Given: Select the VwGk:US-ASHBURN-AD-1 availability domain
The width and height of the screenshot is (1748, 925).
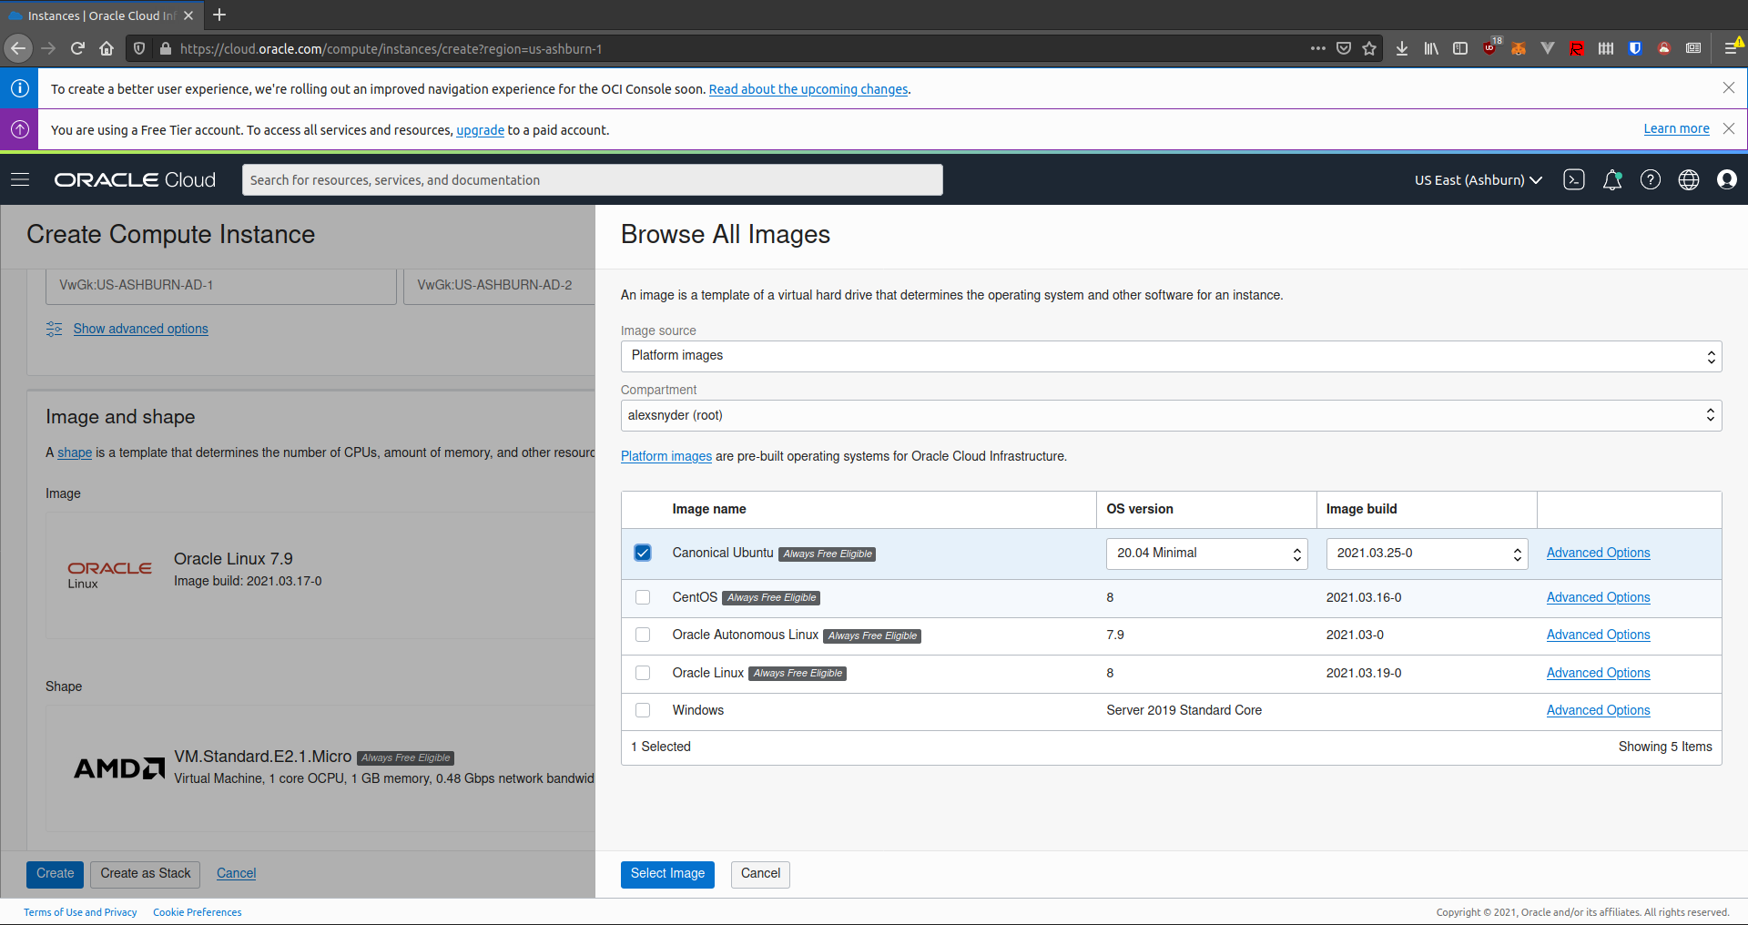Looking at the screenshot, I should pyautogui.click(x=221, y=286).
